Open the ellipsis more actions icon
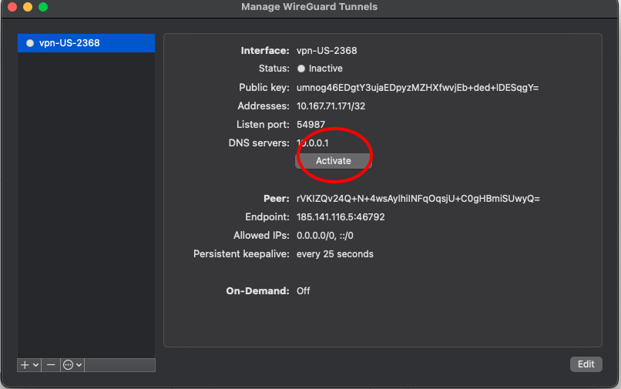The height and width of the screenshot is (389, 621). 68,365
